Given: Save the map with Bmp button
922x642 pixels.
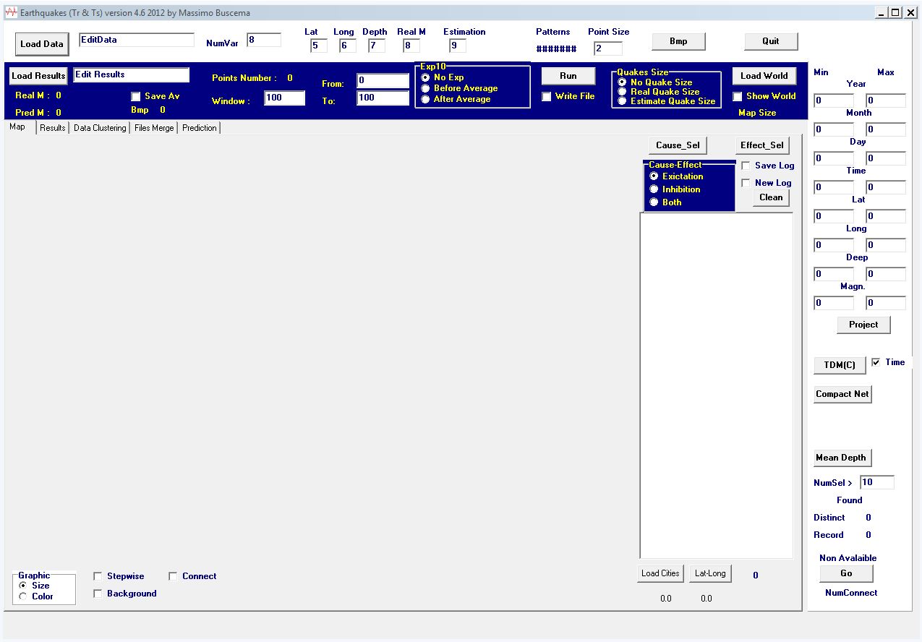Looking at the screenshot, I should click(678, 41).
